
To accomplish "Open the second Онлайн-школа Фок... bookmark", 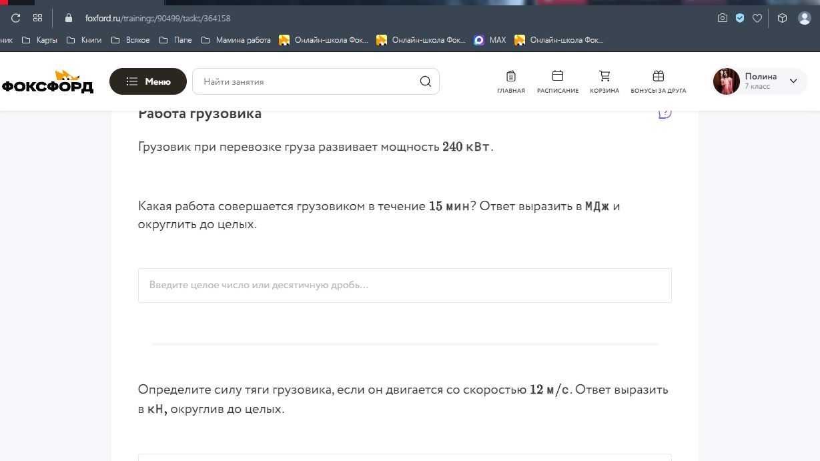I will 421,40.
